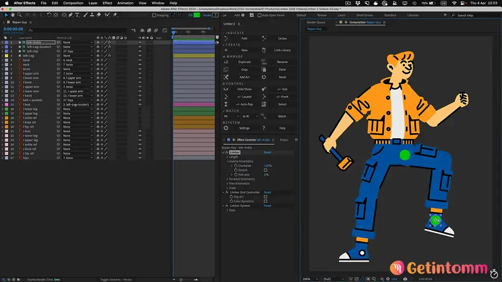Click the Select list icon in Limber
Image resolution: width=502 pixels, height=282 pixels.
[264, 104]
